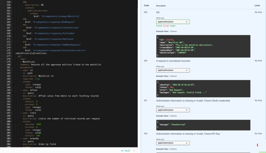The height and width of the screenshot is (153, 266).
Task: Select Example Value tab for 401 response
Action: click(x=162, y=116)
